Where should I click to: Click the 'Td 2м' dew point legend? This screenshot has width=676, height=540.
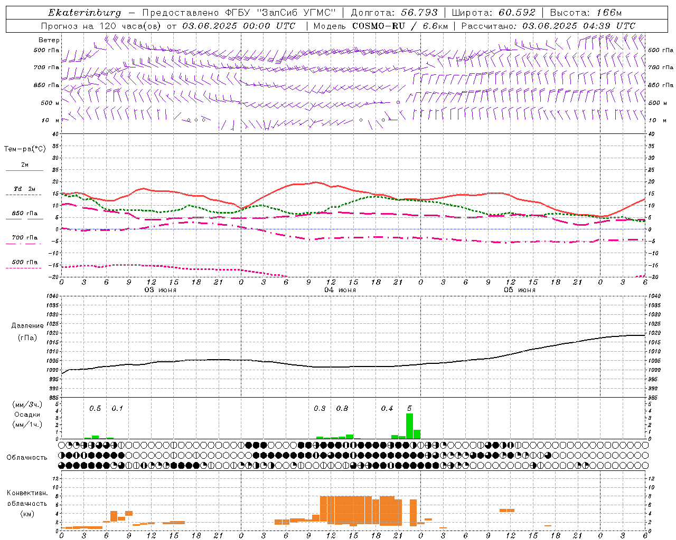25,189
